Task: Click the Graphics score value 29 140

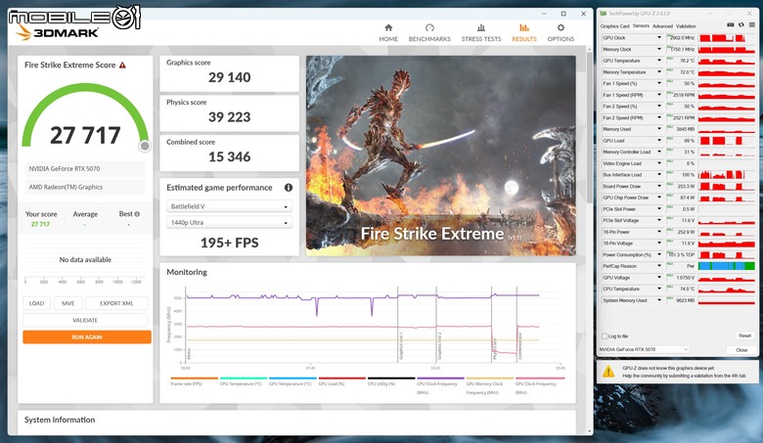Action: click(229, 77)
